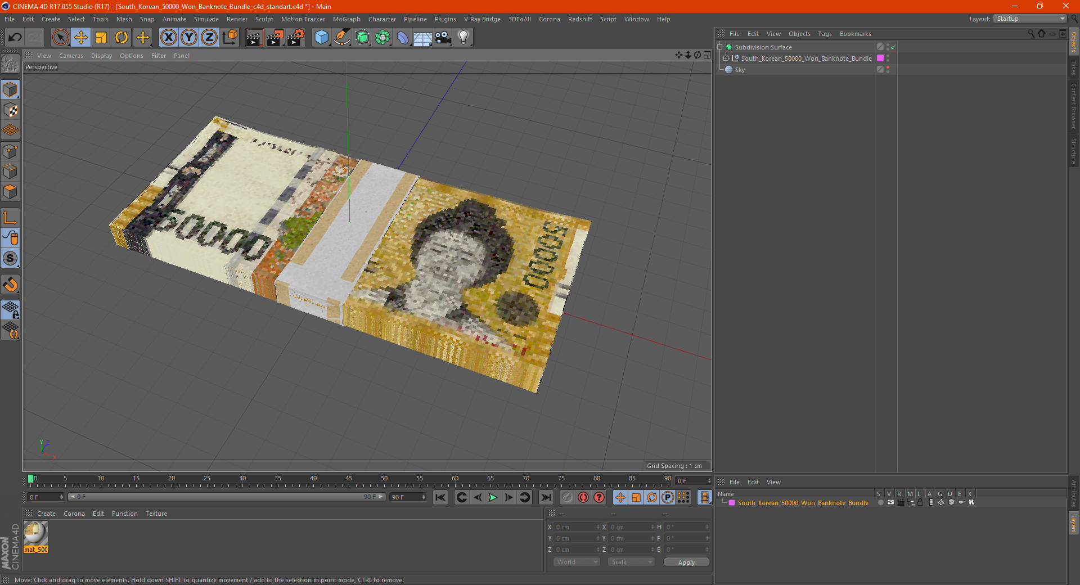Click the pink layer swatch of Banknote_Bundle

pyautogui.click(x=880, y=58)
